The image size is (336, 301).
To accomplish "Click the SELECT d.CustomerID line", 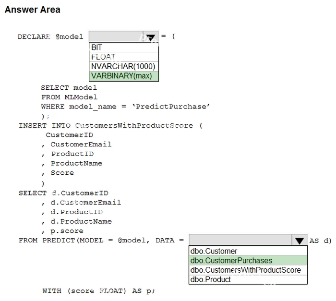I will click(63, 193).
